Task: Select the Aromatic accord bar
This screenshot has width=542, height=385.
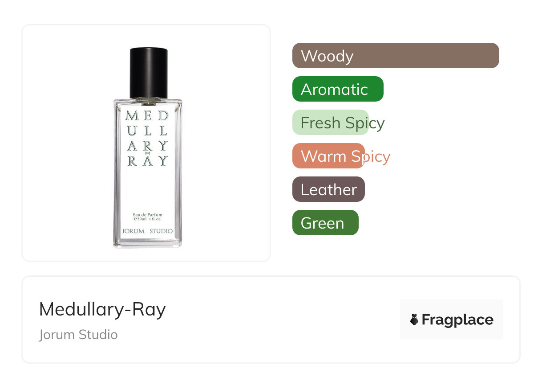Action: pos(337,89)
